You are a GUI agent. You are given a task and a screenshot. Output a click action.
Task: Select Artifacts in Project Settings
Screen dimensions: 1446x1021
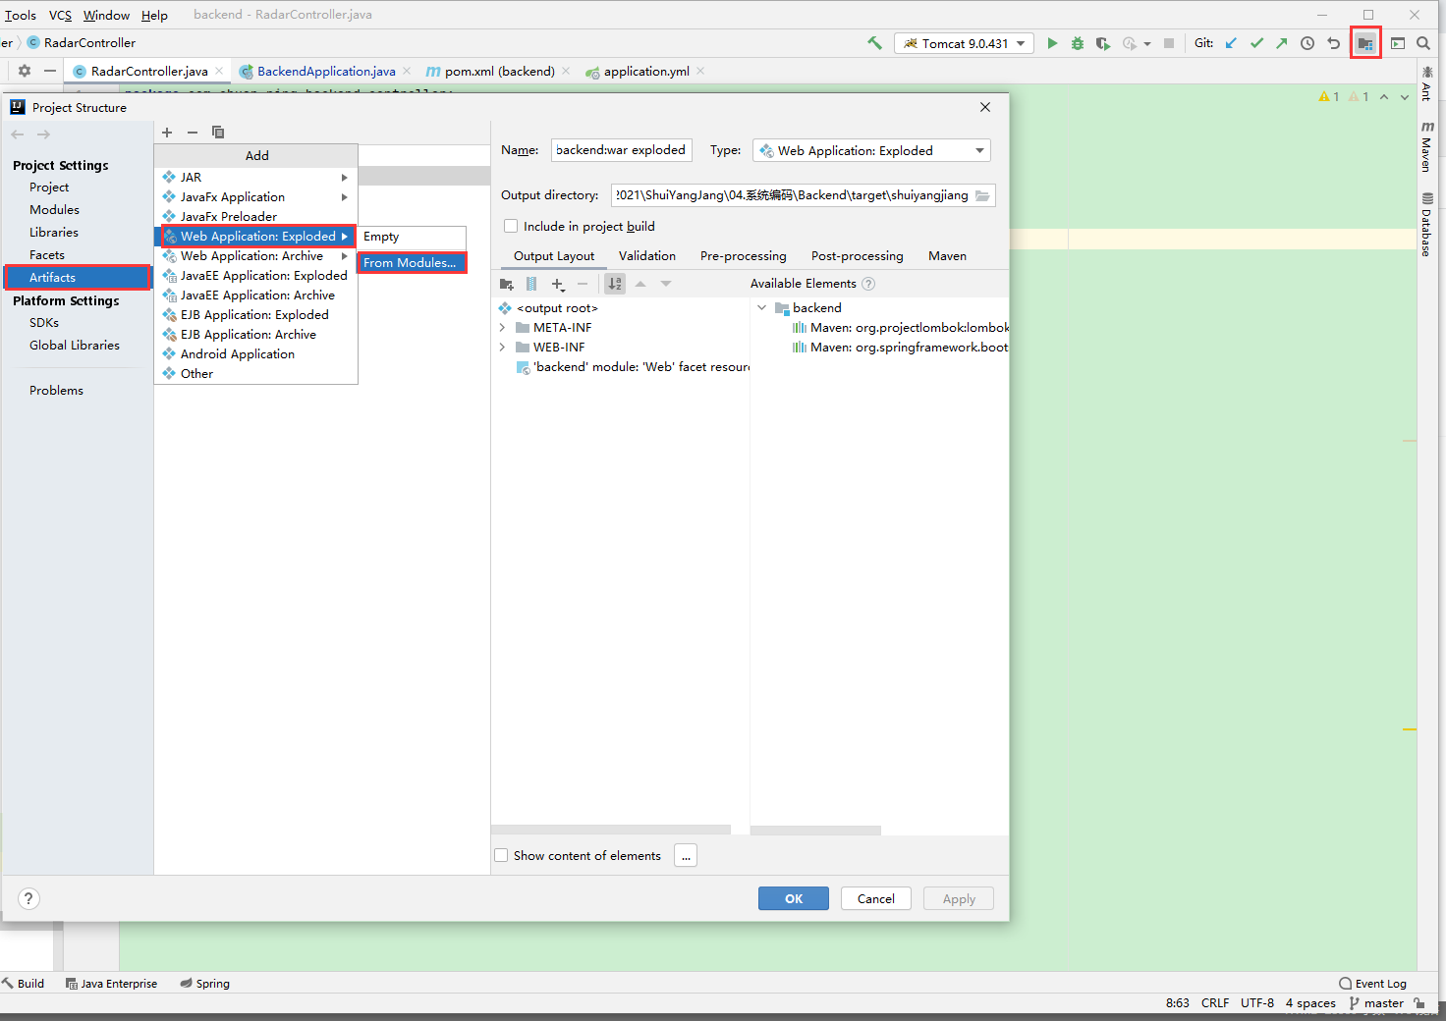[77, 278]
